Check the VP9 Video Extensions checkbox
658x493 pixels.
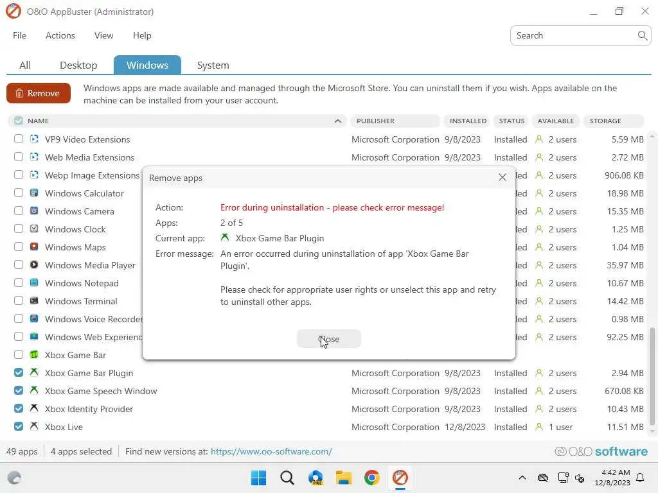[x=19, y=139]
